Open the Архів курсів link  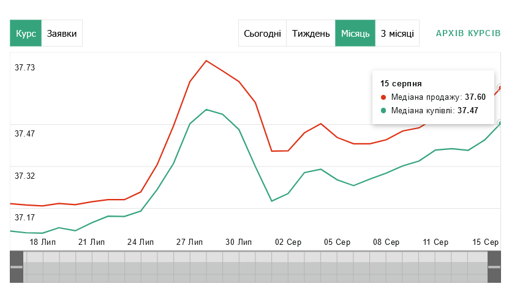click(x=468, y=33)
